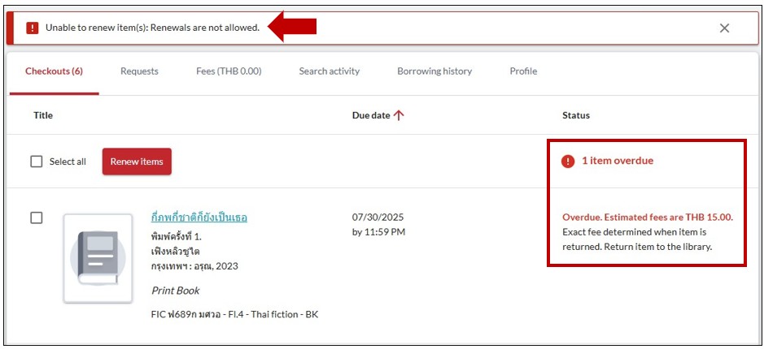Select the Search activity tab
Viewport: 764px width, 349px height.
pyautogui.click(x=329, y=71)
